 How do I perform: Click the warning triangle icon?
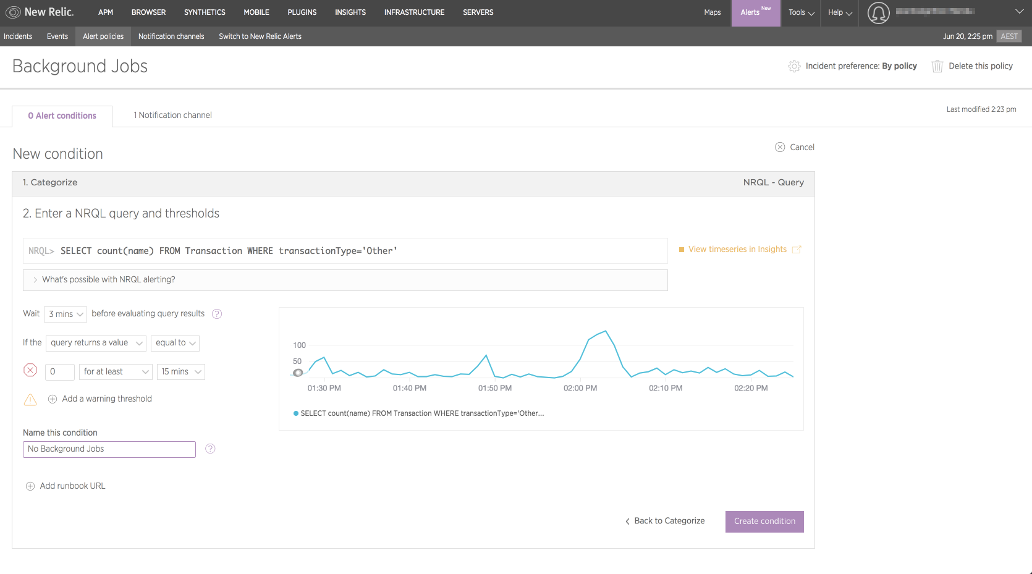coord(30,399)
